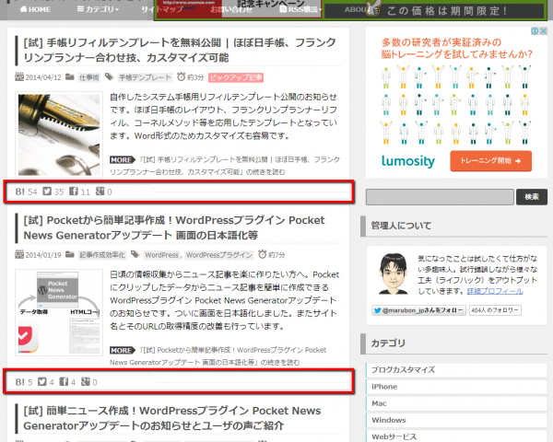Click the 404人のフォロワー count
The image size is (553, 442).
tap(494, 310)
